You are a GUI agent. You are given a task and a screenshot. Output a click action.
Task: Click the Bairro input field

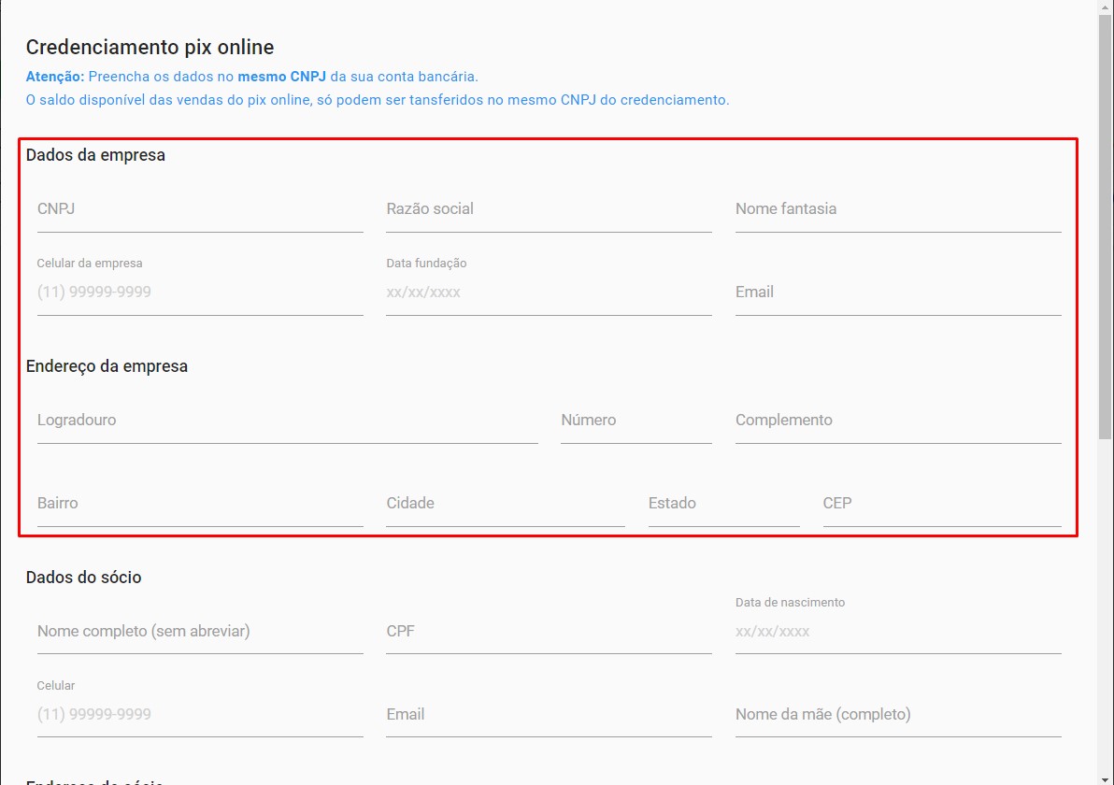point(200,504)
